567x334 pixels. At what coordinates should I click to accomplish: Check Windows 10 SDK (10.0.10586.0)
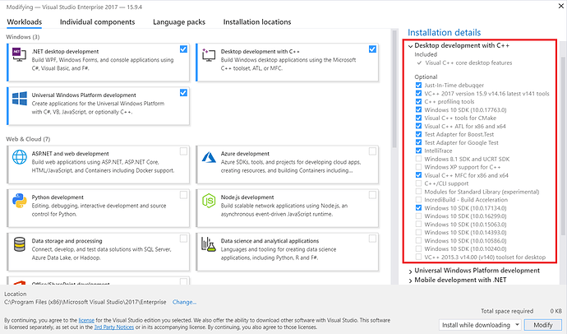tap(418, 241)
